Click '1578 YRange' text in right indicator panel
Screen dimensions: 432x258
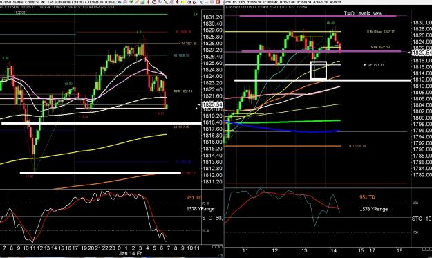coord(373,209)
